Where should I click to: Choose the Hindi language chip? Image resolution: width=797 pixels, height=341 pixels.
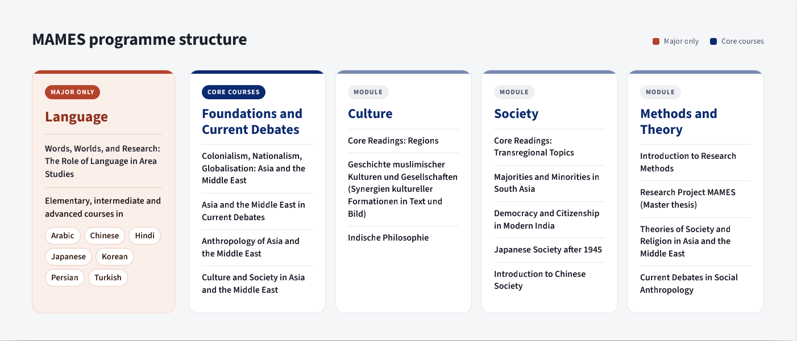(x=145, y=235)
